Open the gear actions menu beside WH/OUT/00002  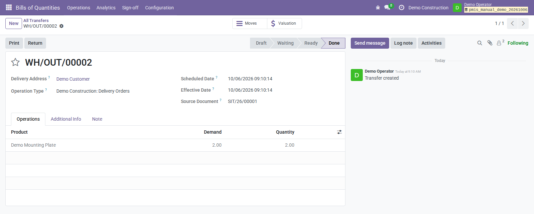61,26
